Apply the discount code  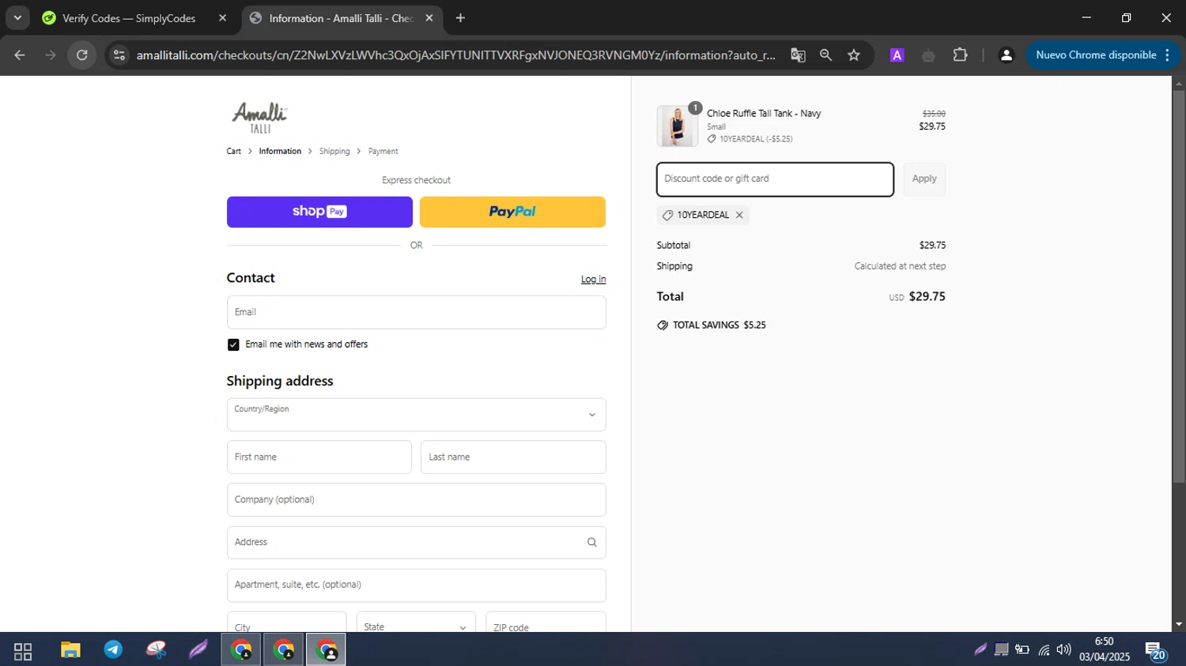coord(924,179)
